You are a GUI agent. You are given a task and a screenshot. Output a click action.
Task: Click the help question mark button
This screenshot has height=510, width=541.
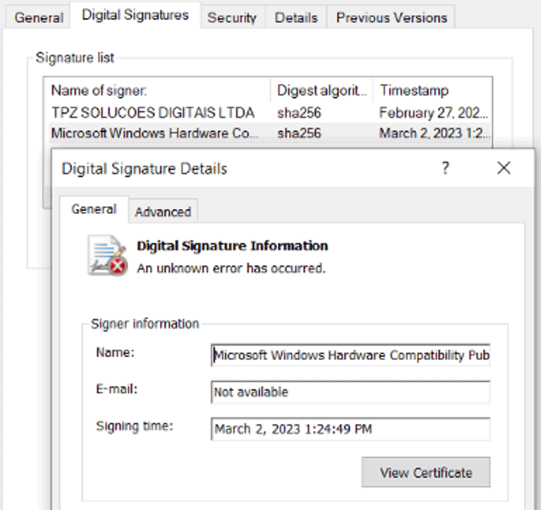[445, 168]
